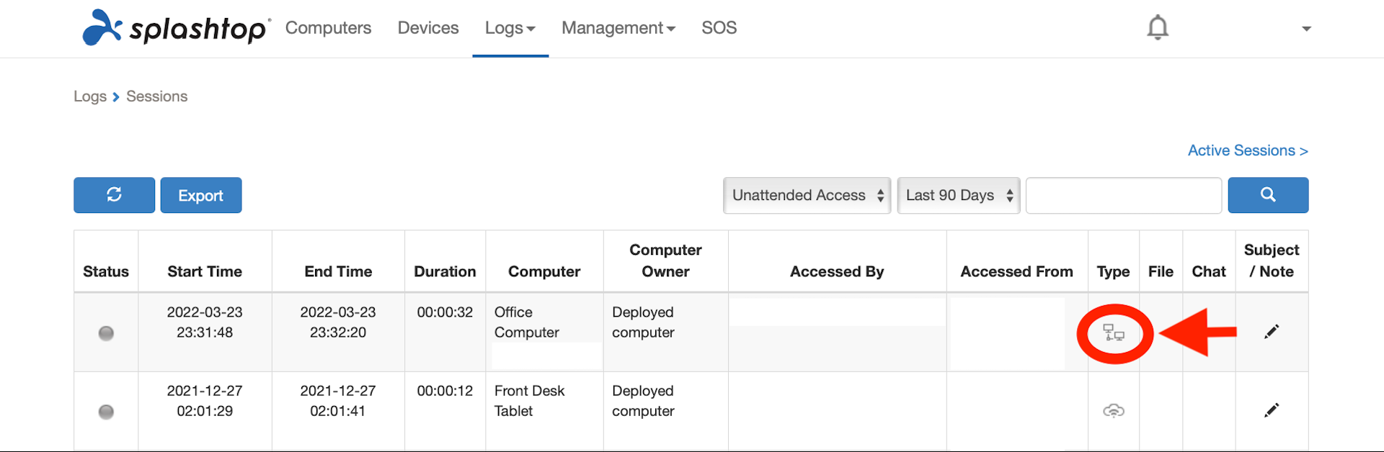The height and width of the screenshot is (452, 1384).
Task: Click the local network type icon for Office Computer
Action: click(1114, 333)
